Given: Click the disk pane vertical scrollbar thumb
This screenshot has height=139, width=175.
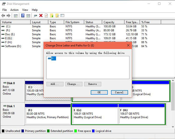Looking at the screenshot, I should click(x=173, y=96).
